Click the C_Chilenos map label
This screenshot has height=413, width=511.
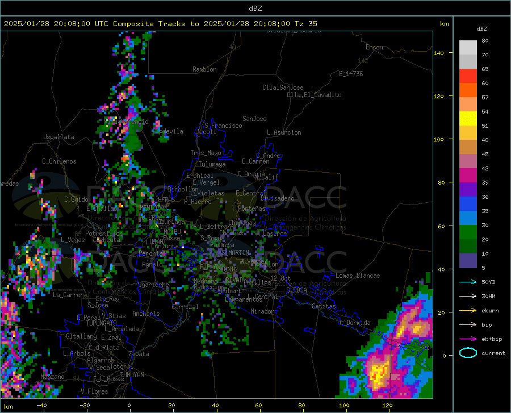59,161
